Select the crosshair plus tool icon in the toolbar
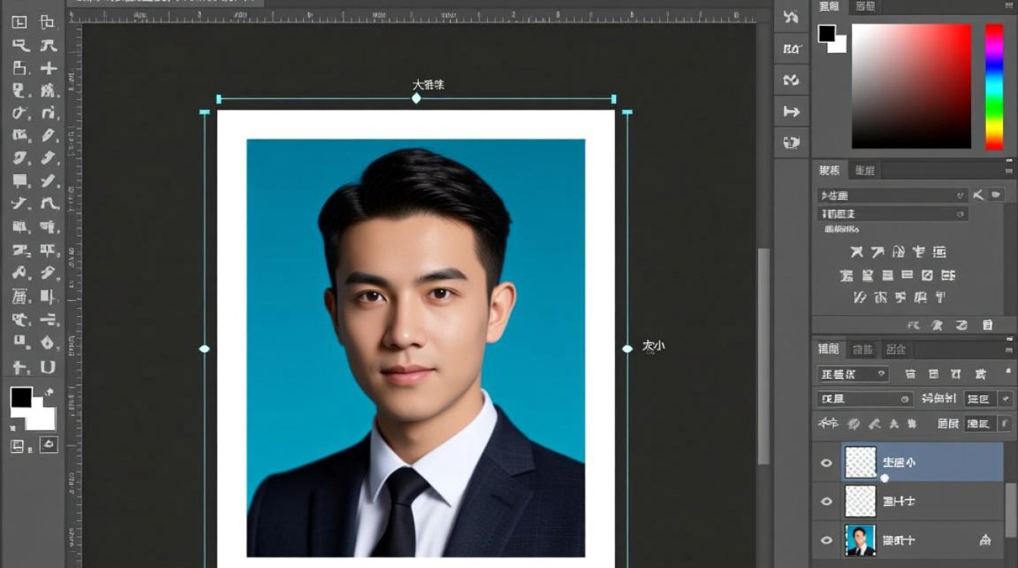The height and width of the screenshot is (568, 1018). [x=48, y=68]
